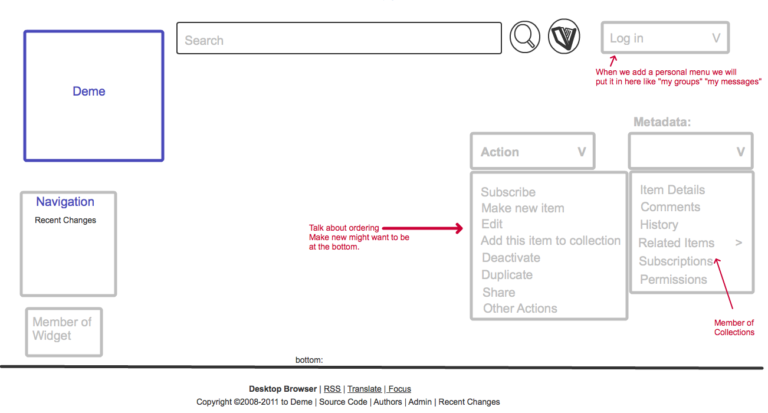Click Duplicate in the Action menu
768x413 pixels.
[507, 275]
